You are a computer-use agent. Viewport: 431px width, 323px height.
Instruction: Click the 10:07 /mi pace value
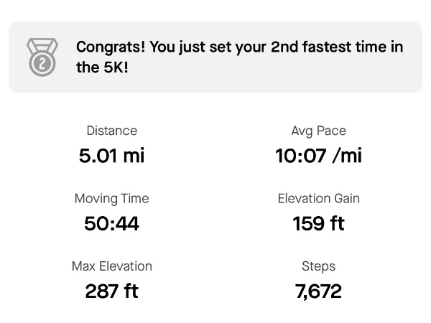(x=318, y=156)
